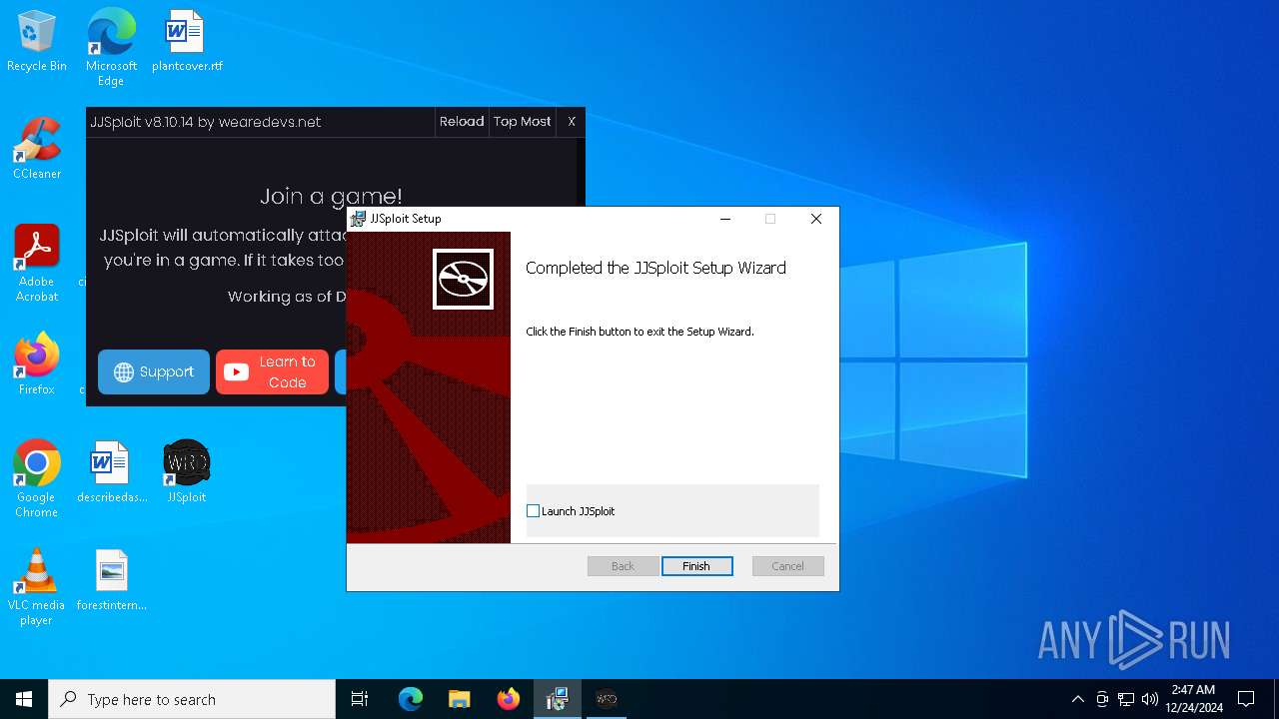Screen dimensions: 1279x719
Task: Click Finish in JJSploit Setup wizard
Action: point(696,566)
